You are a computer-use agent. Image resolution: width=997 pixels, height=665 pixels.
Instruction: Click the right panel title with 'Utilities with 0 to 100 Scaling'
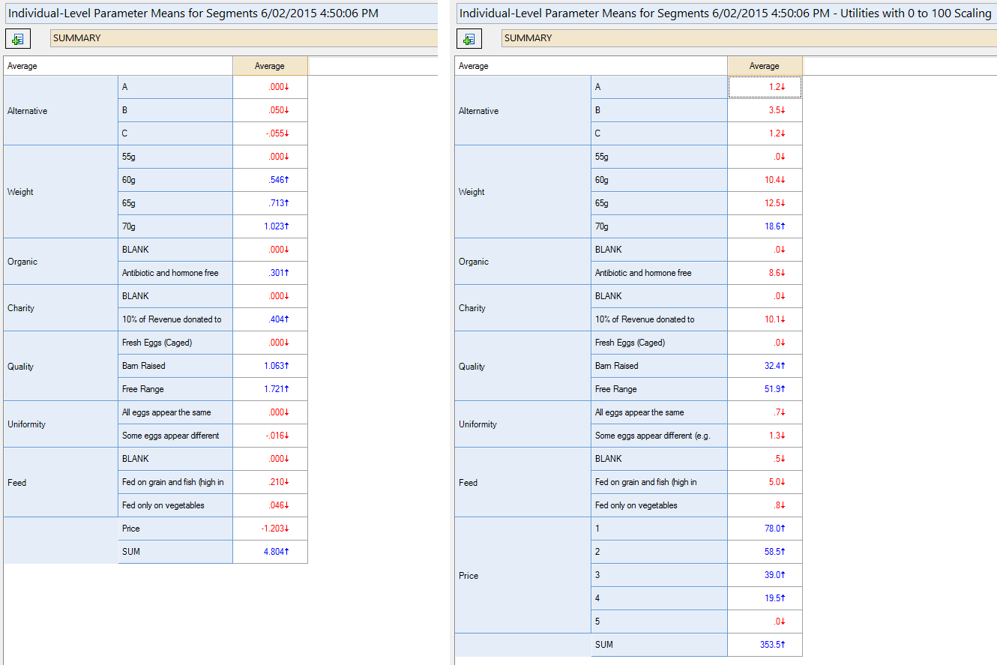pos(725,13)
